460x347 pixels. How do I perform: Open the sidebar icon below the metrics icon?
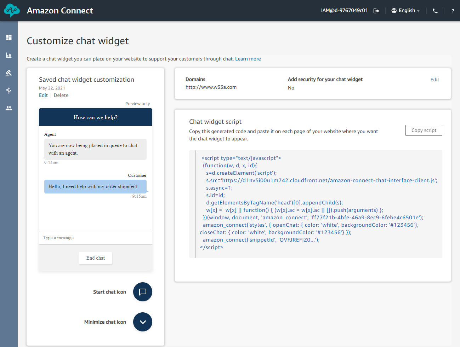[9, 73]
